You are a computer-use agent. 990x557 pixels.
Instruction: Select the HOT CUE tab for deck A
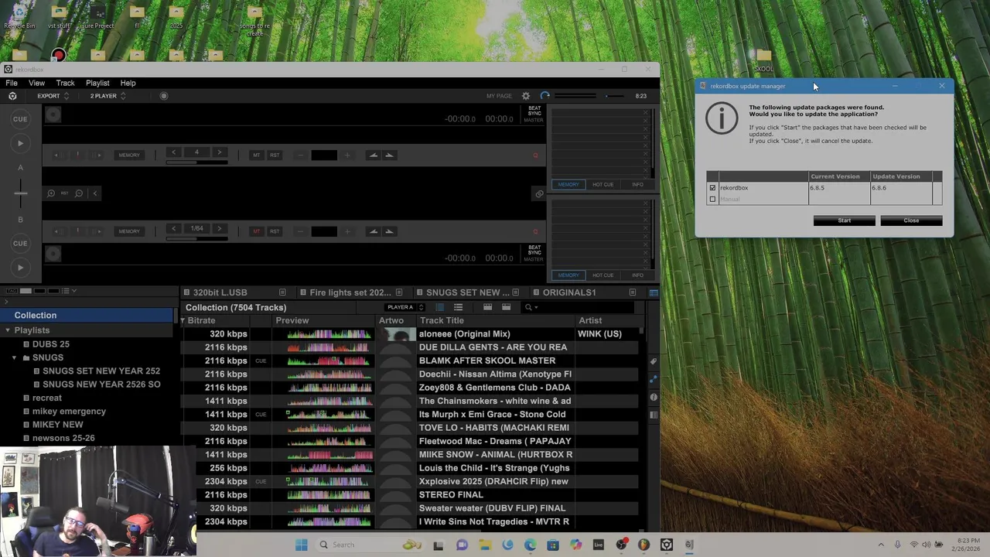603,184
